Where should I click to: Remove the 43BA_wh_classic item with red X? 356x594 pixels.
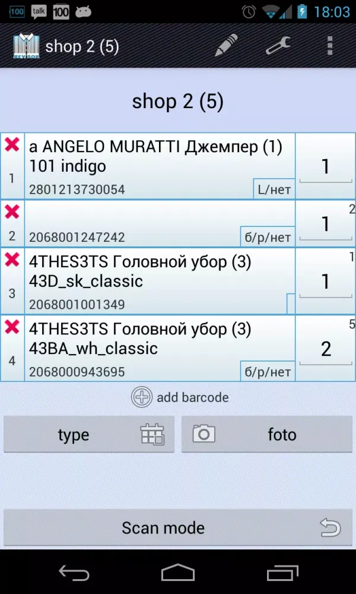pos(12,327)
